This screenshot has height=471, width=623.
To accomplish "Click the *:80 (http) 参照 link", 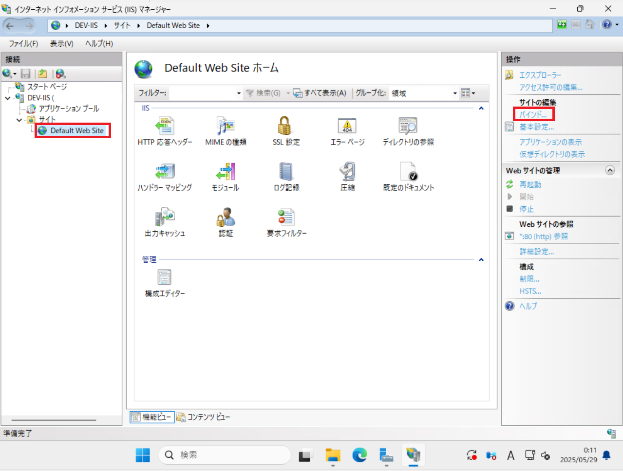I will coord(544,236).
